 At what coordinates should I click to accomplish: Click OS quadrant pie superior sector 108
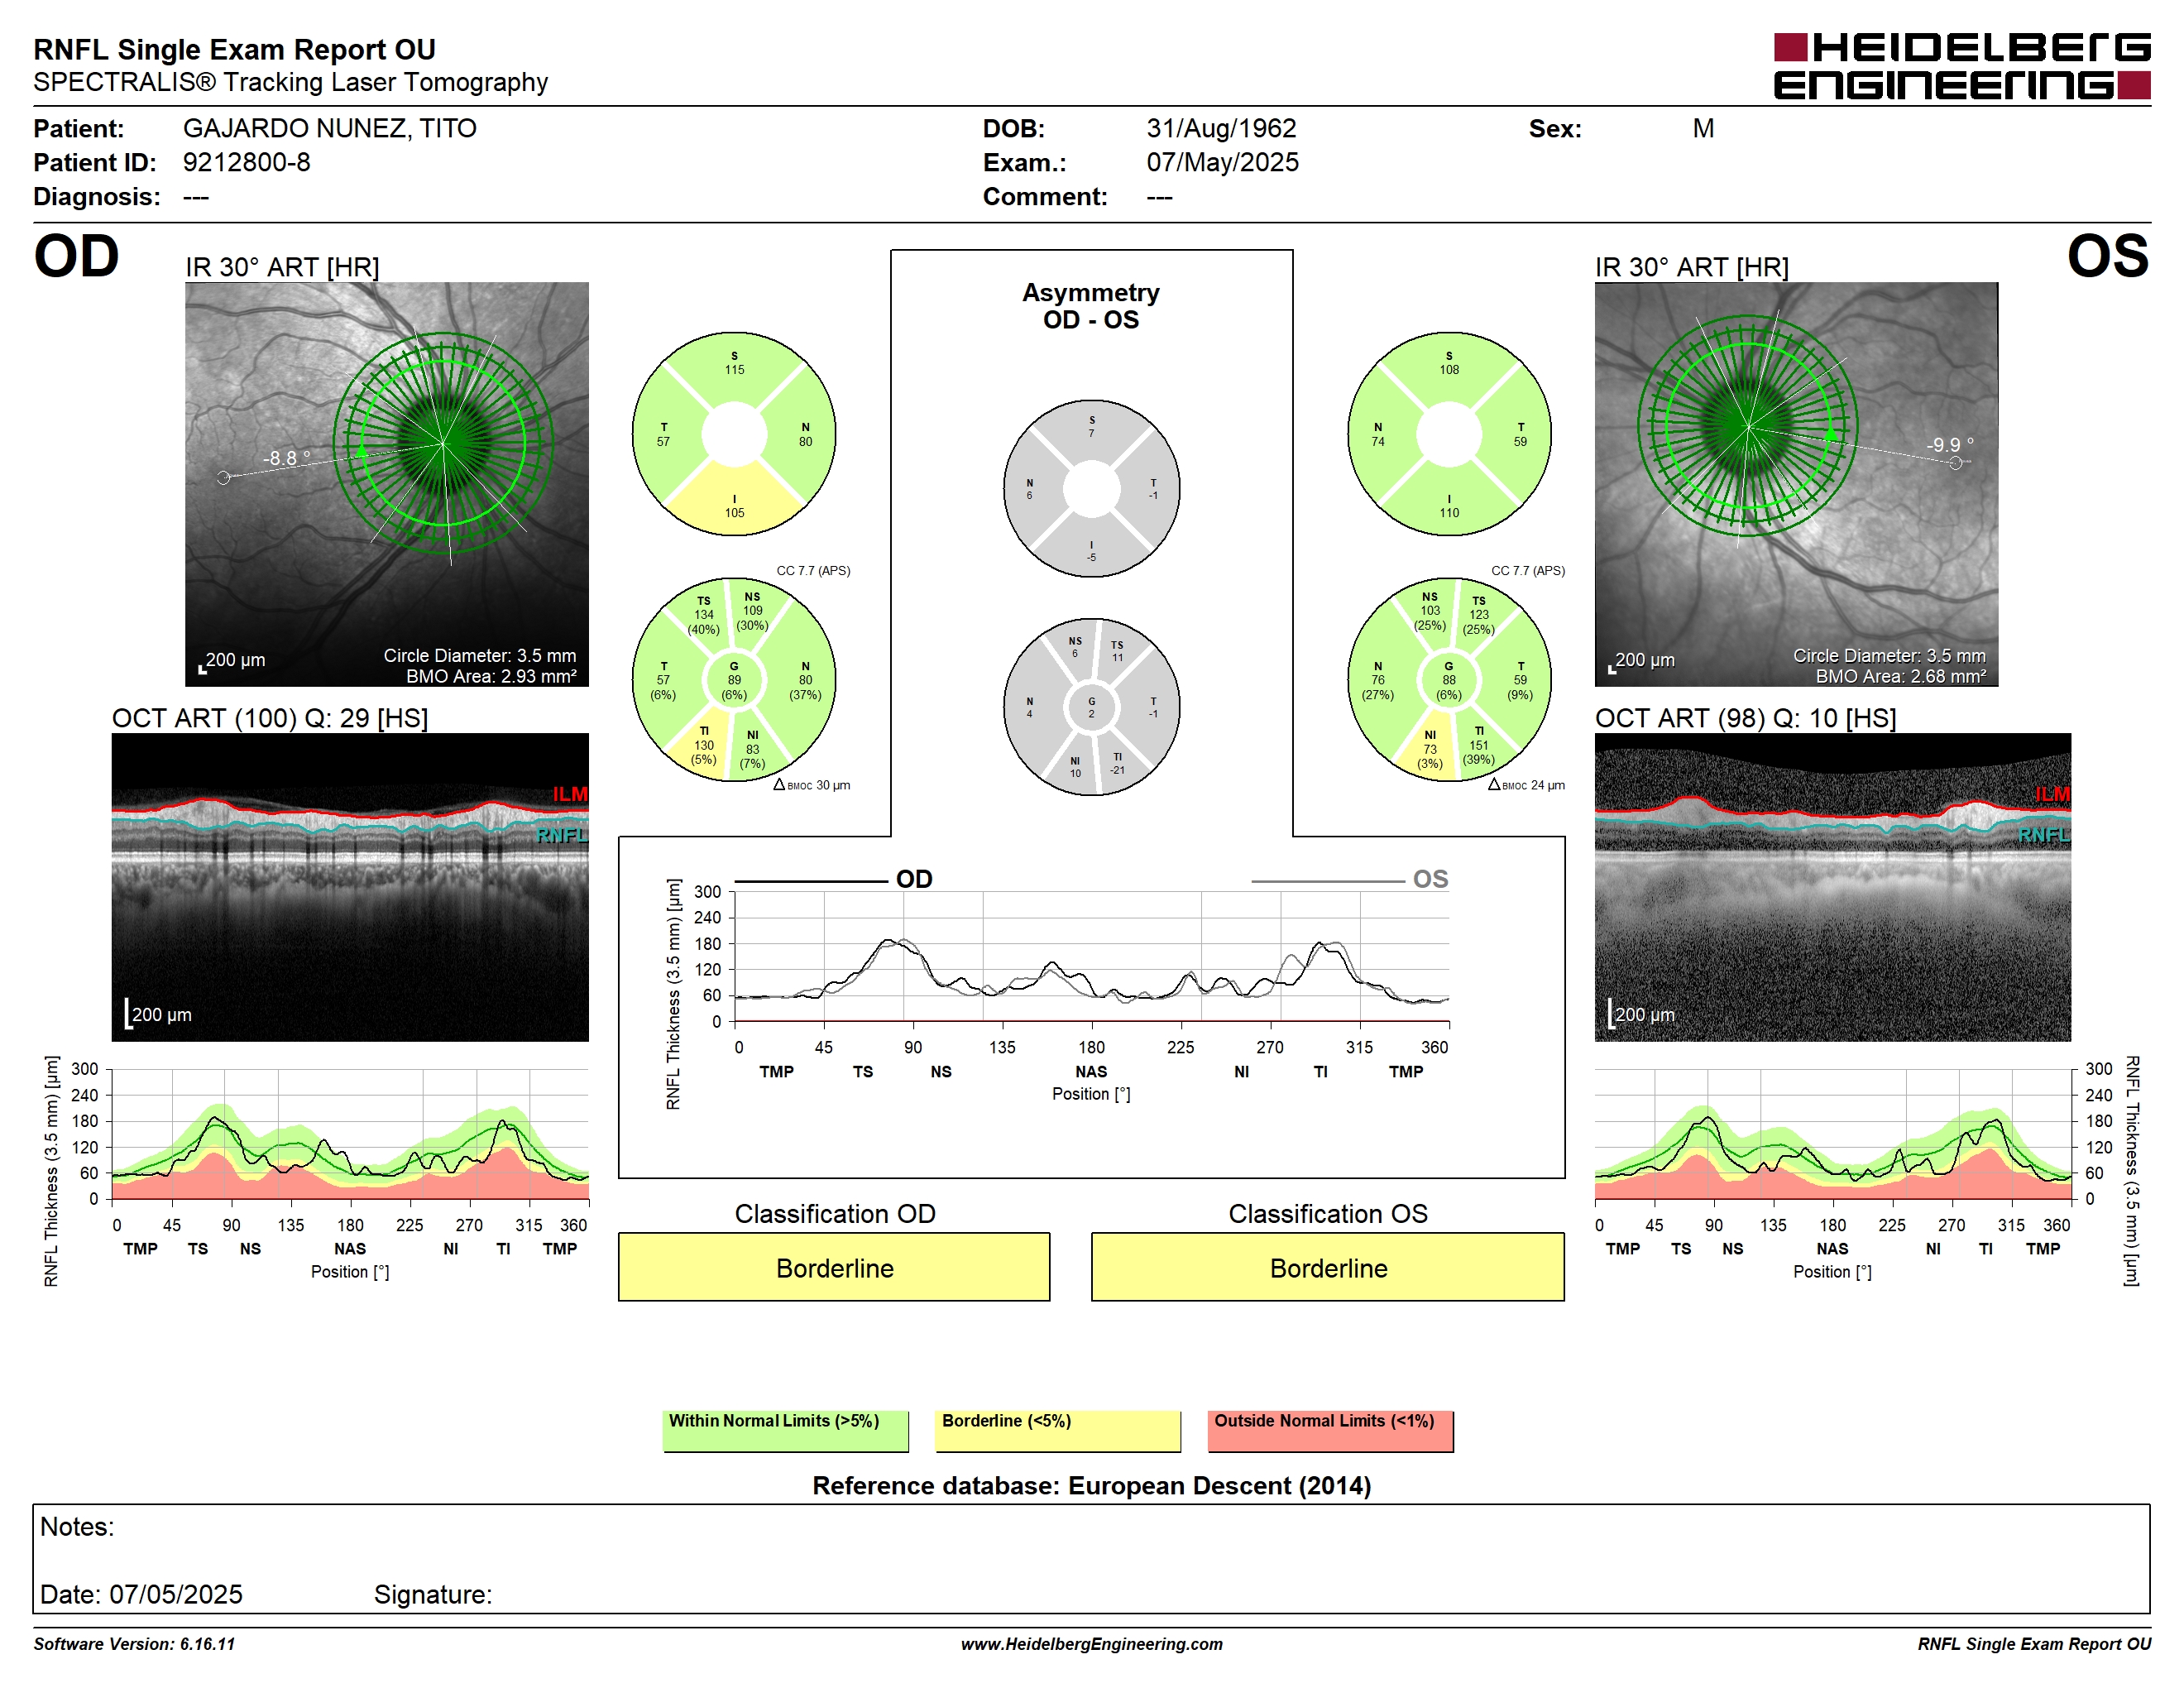(x=1449, y=364)
